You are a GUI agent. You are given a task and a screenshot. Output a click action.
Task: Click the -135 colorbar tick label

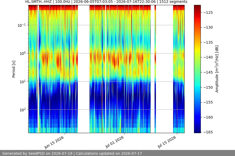coord(208,42)
